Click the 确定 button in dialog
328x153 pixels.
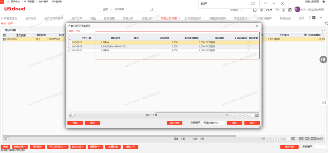[x=234, y=123]
